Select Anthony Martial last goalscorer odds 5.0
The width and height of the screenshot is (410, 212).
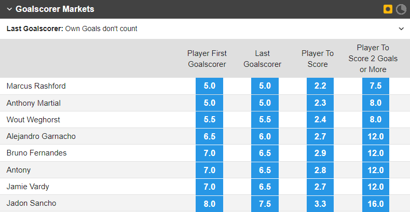tap(265, 103)
